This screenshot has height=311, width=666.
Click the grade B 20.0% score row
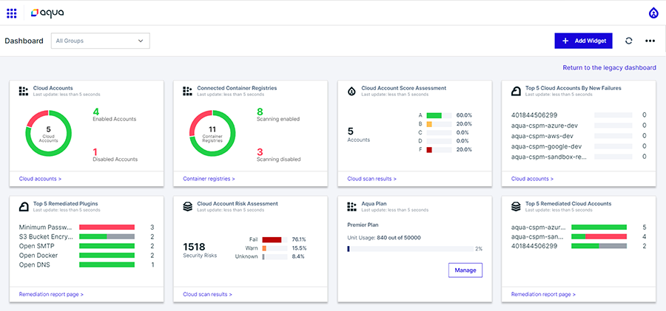pyautogui.click(x=445, y=124)
